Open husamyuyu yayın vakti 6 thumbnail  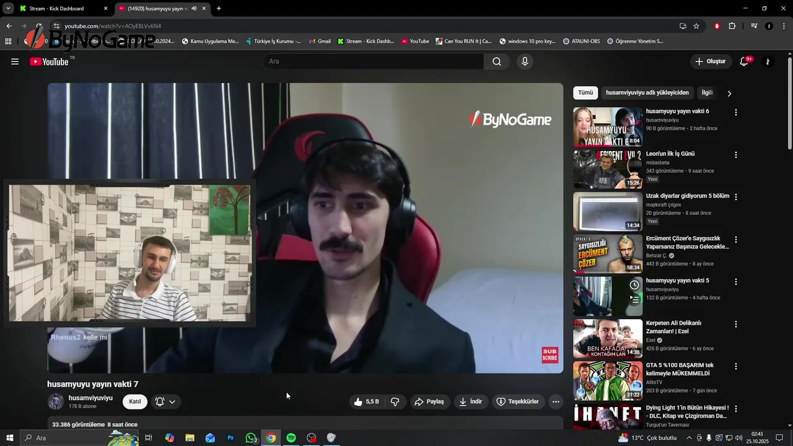click(608, 127)
